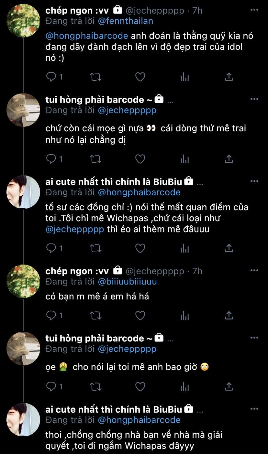View analytics of the 'tổ sư các đồng chí' tweet
The width and height of the screenshot is (268, 454).
(x=184, y=248)
